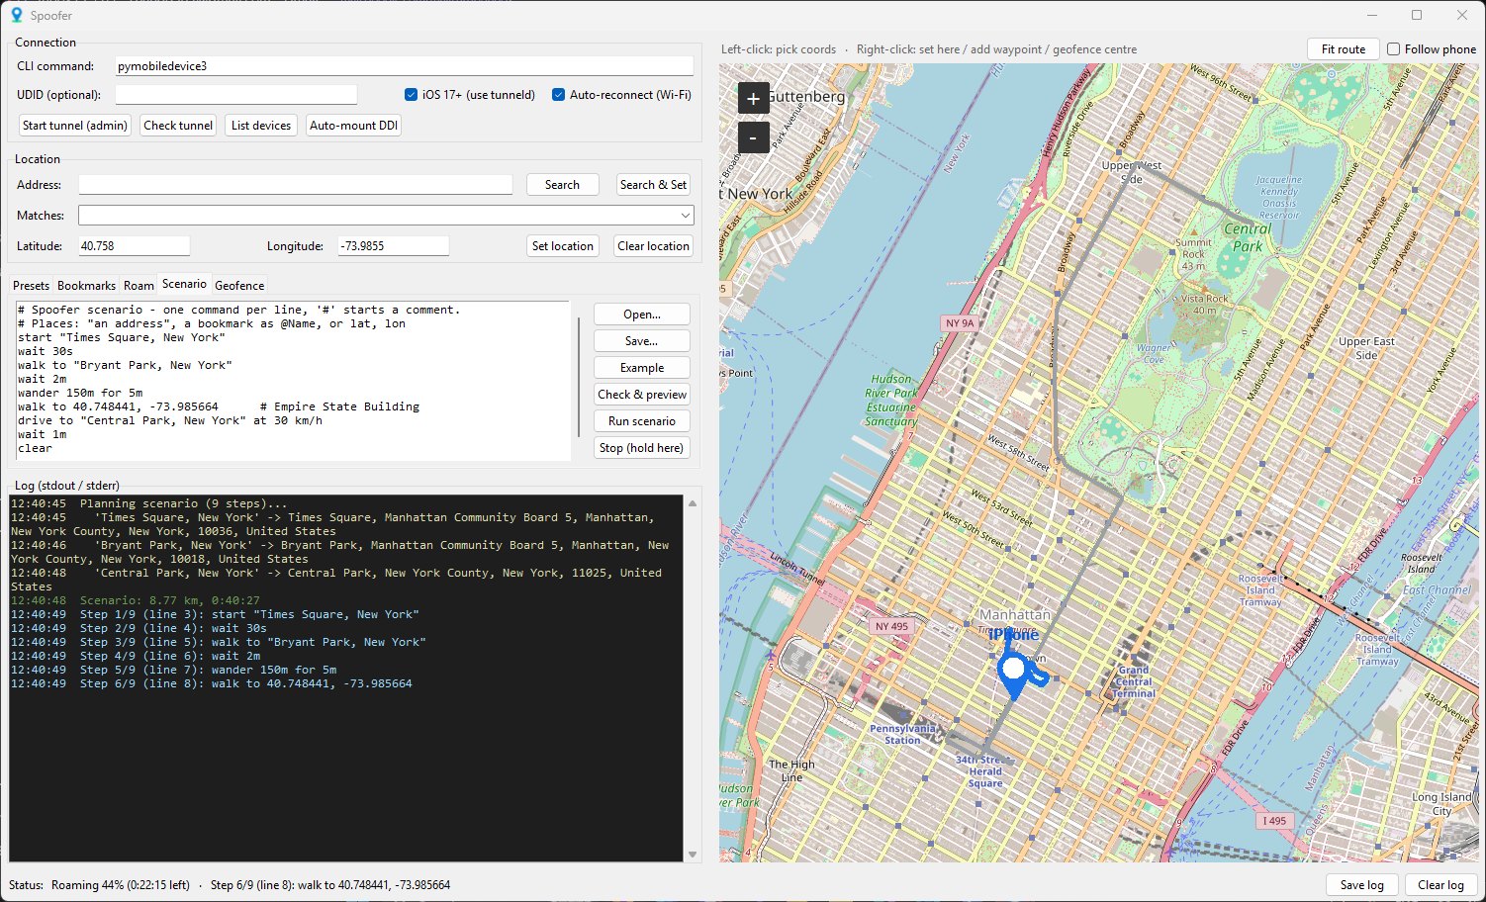
Task: Focus the CLI command input field
Action: tap(405, 66)
